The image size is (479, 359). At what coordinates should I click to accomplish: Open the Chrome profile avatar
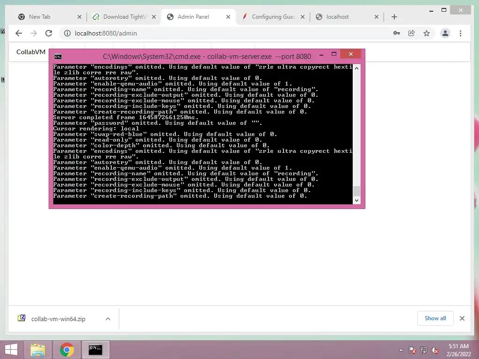445,33
